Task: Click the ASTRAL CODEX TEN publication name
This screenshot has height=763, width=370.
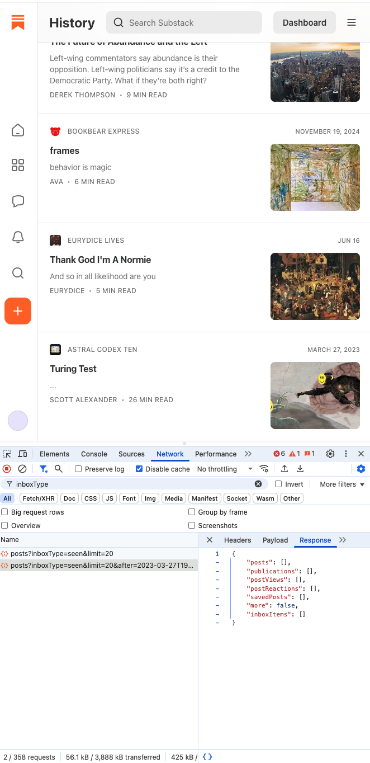Action: (102, 350)
